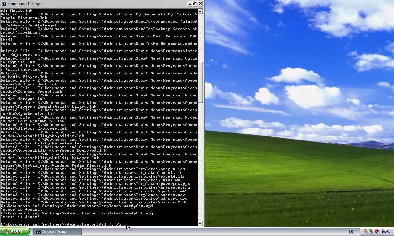The image size is (394, 236).
Task: Click the second 'Access is denied.' line below wordpfct.wpg
Action: [x=21, y=217]
